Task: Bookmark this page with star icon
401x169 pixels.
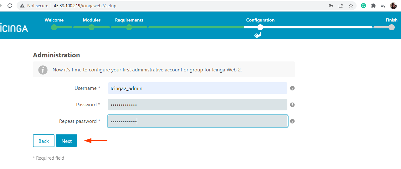Action: (x=351, y=6)
